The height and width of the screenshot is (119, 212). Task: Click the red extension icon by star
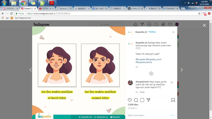tap(209, 14)
